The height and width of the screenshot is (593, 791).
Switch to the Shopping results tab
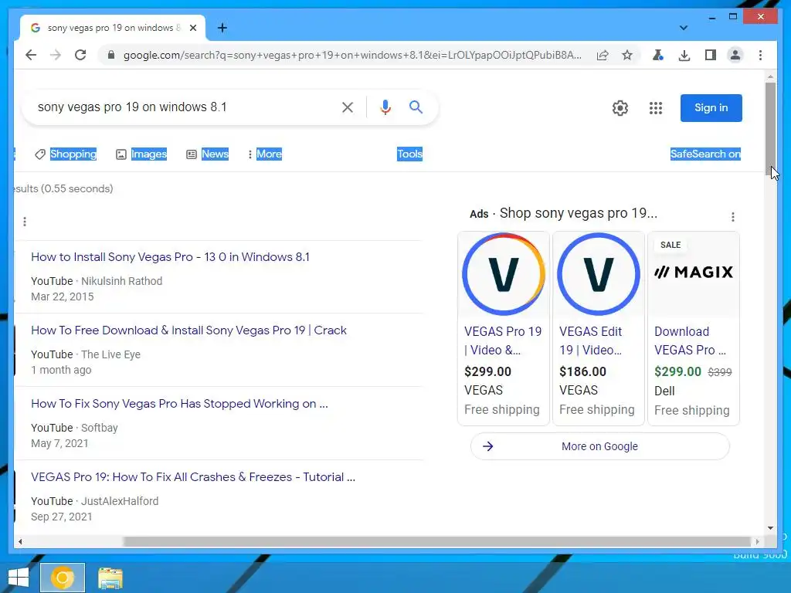pos(66,154)
